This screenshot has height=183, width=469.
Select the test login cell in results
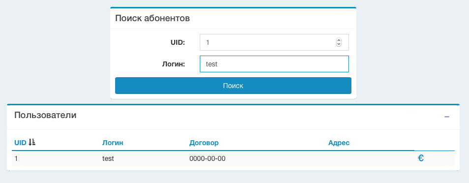coord(108,158)
